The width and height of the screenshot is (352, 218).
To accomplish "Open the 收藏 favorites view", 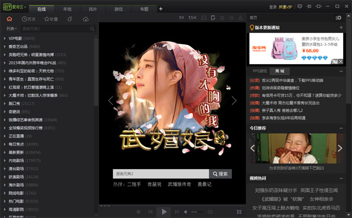I will (x=51, y=19).
